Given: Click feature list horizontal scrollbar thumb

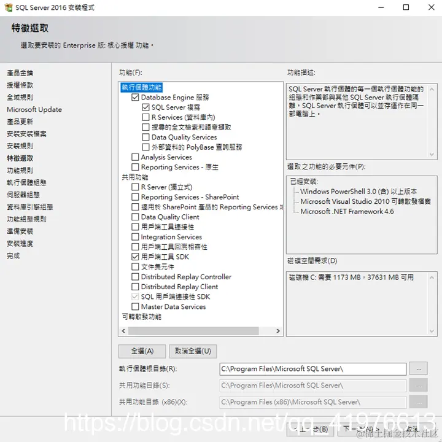Looking at the screenshot, I should 193,331.
